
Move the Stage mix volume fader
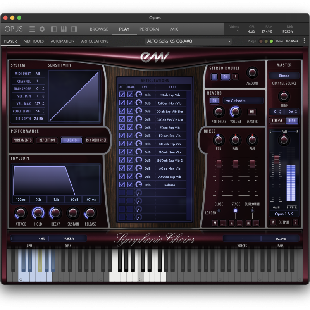(x=235, y=164)
